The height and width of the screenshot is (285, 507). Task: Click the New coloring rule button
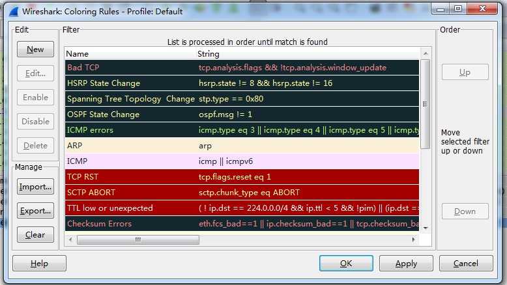[x=35, y=49]
